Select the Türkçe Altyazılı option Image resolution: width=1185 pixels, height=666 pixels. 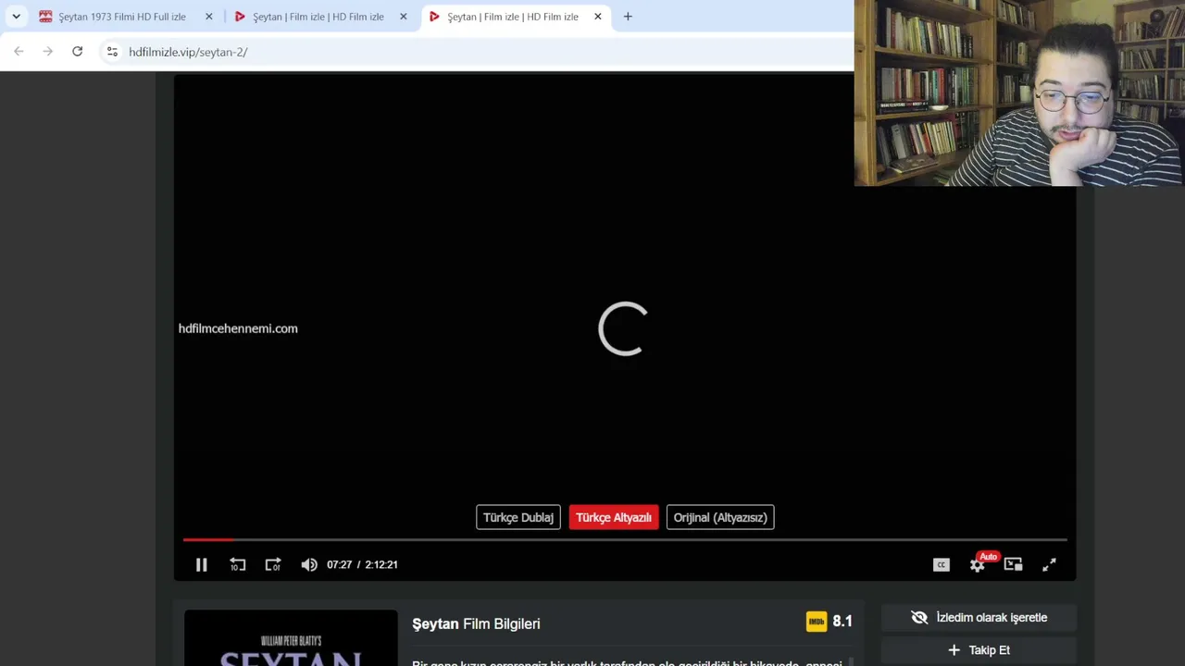point(614,517)
